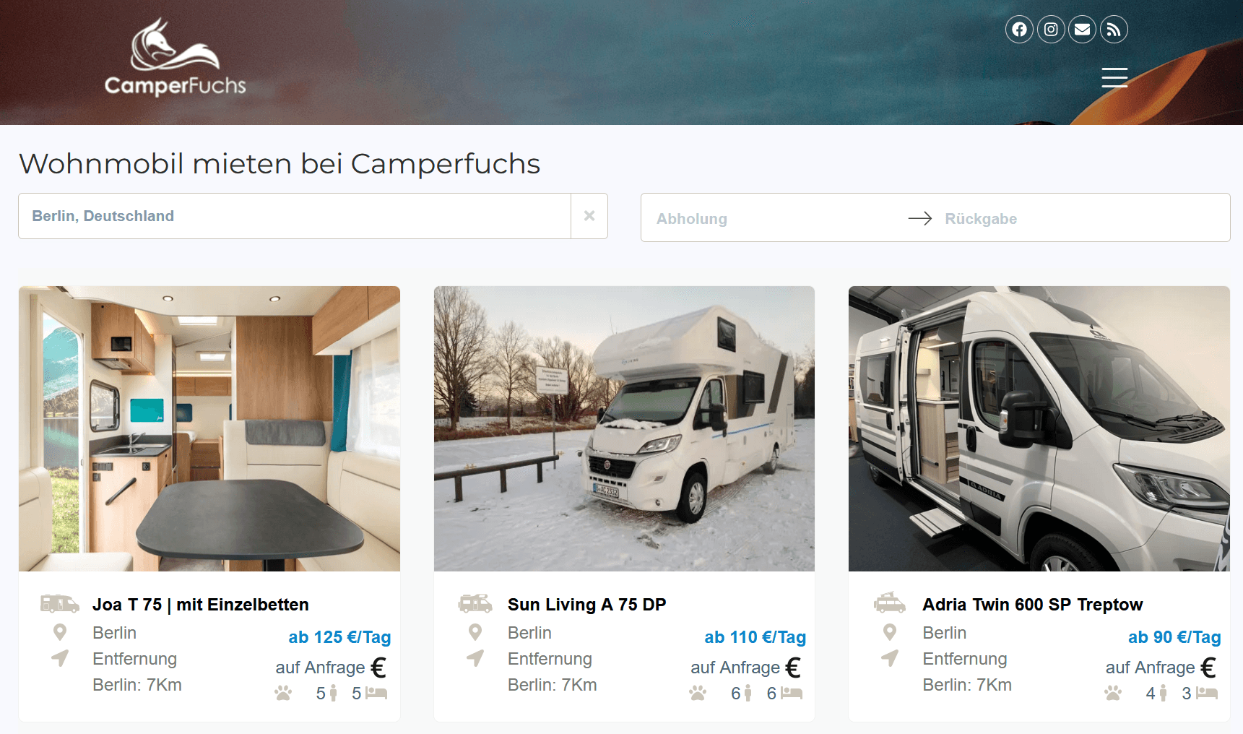Click the ab 90 €/Tag price
The height and width of the screenshot is (734, 1243).
[x=1174, y=637]
